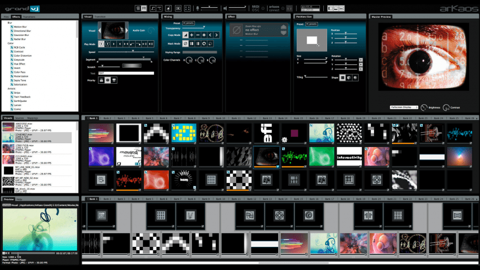Toggle the middle priority button
This screenshot has height=270, width=480.
(x=108, y=80)
